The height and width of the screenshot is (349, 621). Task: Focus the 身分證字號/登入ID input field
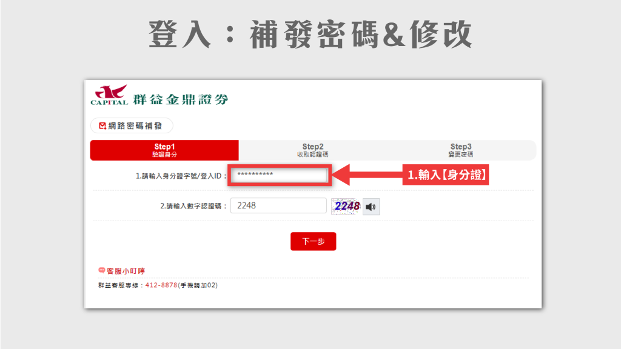279,176
